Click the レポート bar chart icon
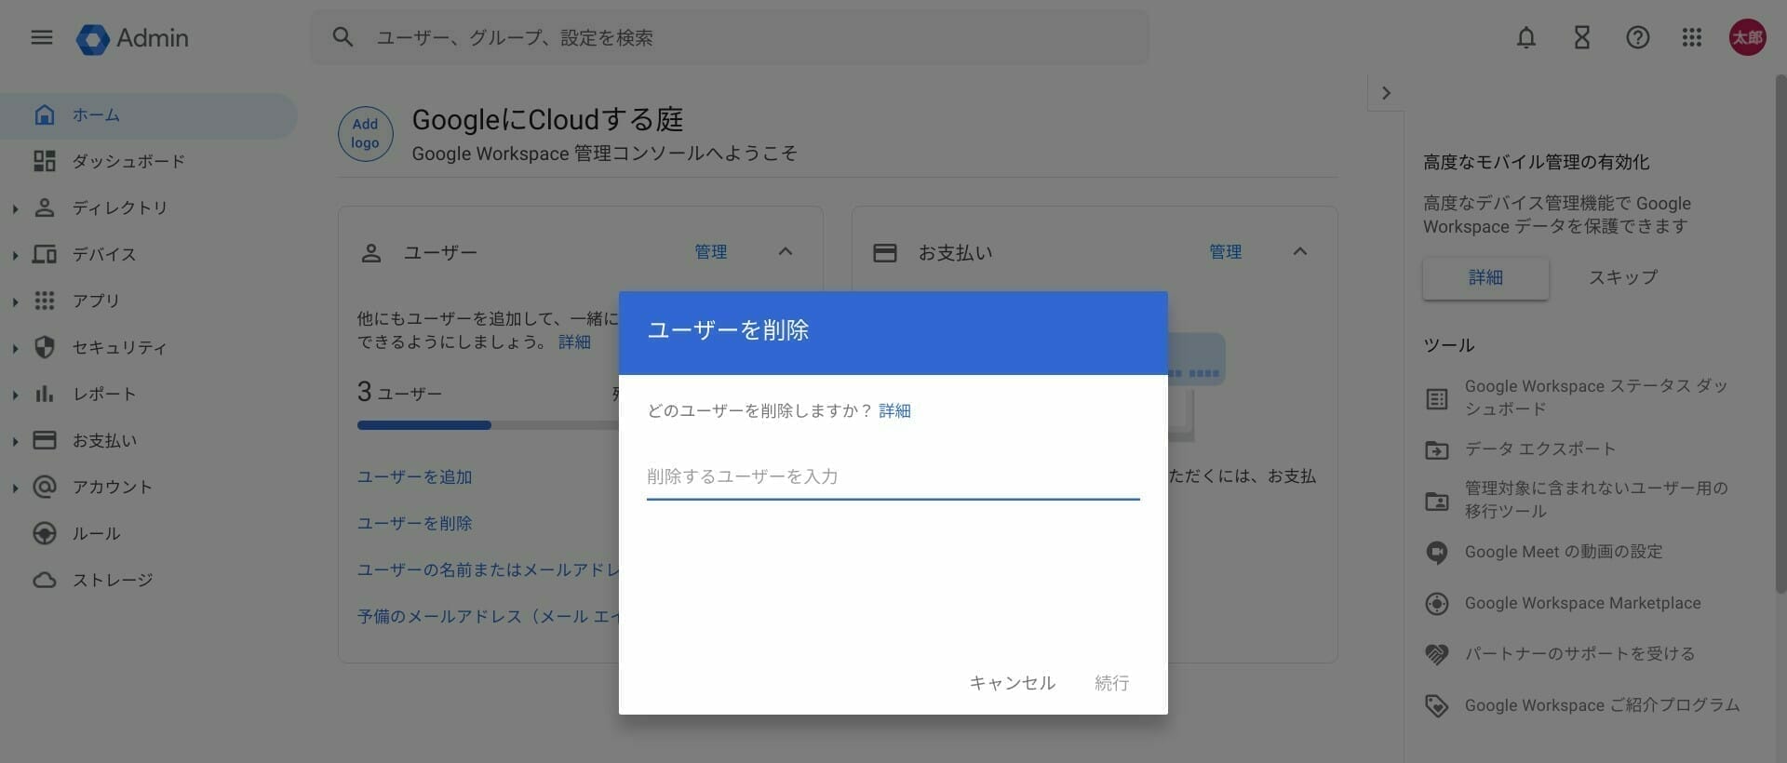This screenshot has width=1787, height=763. pos(44,394)
